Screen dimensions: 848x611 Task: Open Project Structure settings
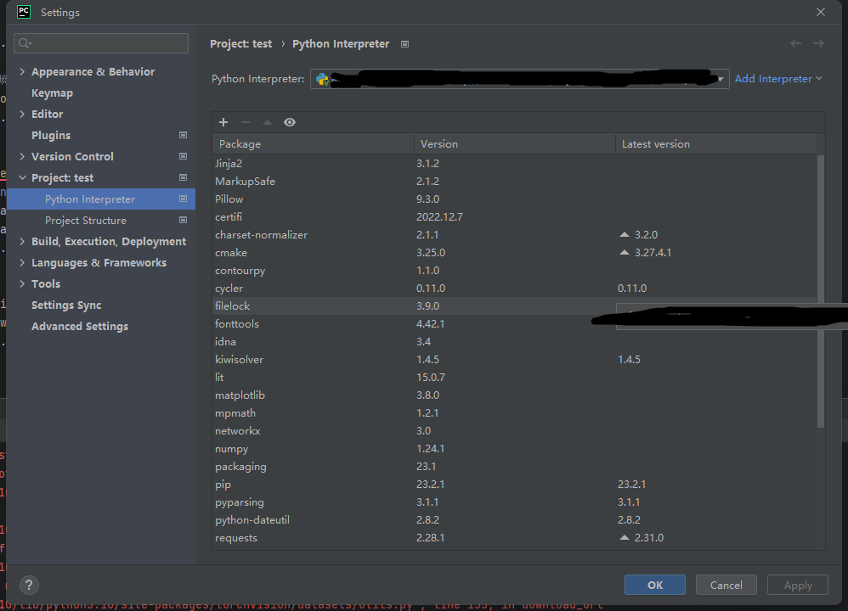point(86,220)
